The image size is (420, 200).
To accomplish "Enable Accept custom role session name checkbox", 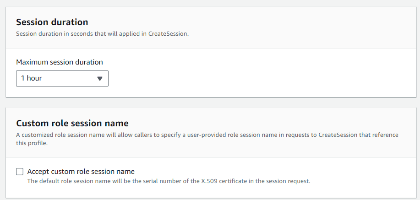I will click(x=20, y=172).
